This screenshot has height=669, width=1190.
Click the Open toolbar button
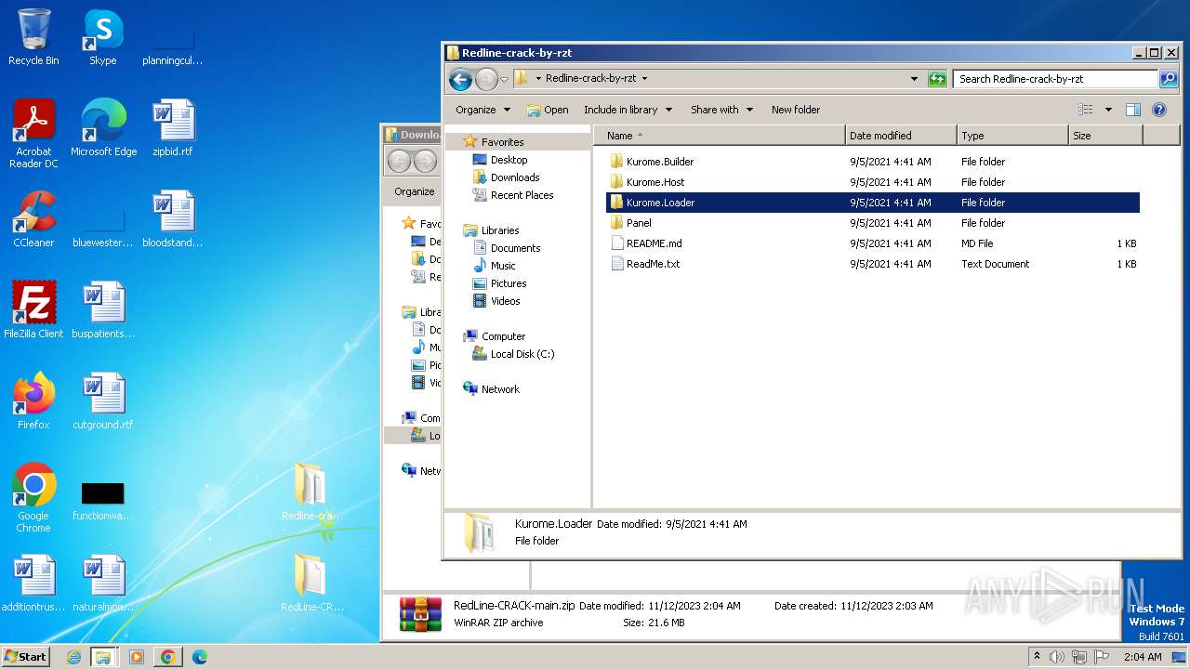(548, 110)
